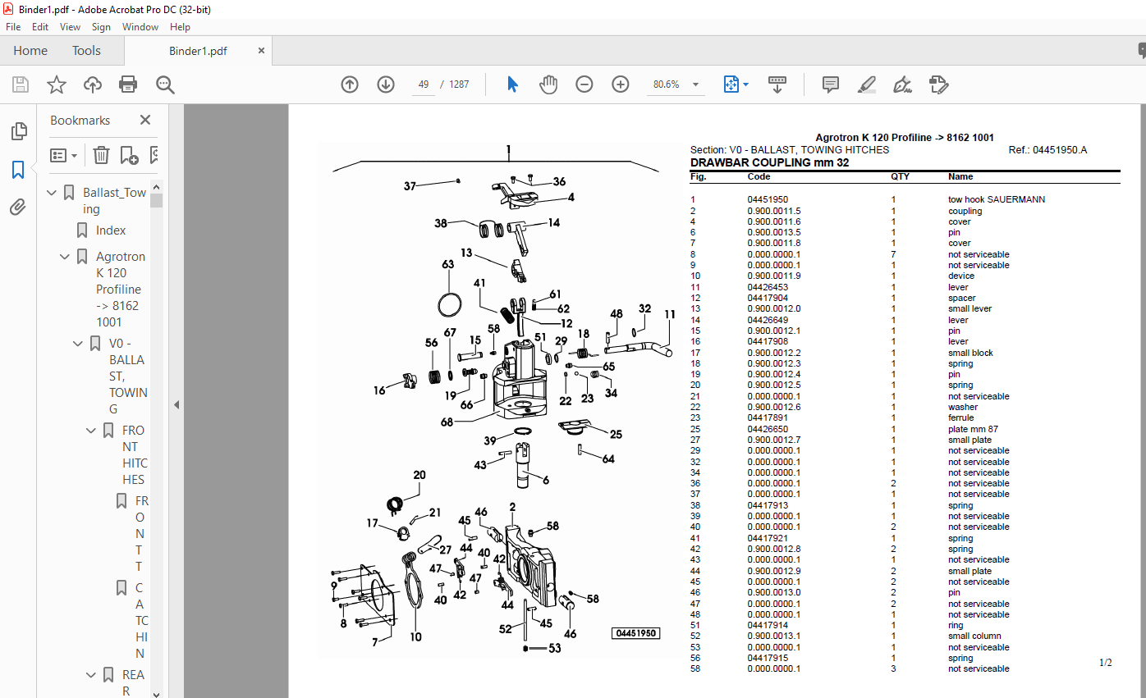Collapse Agrotron K 120 Profiline bookmark

pos(65,257)
